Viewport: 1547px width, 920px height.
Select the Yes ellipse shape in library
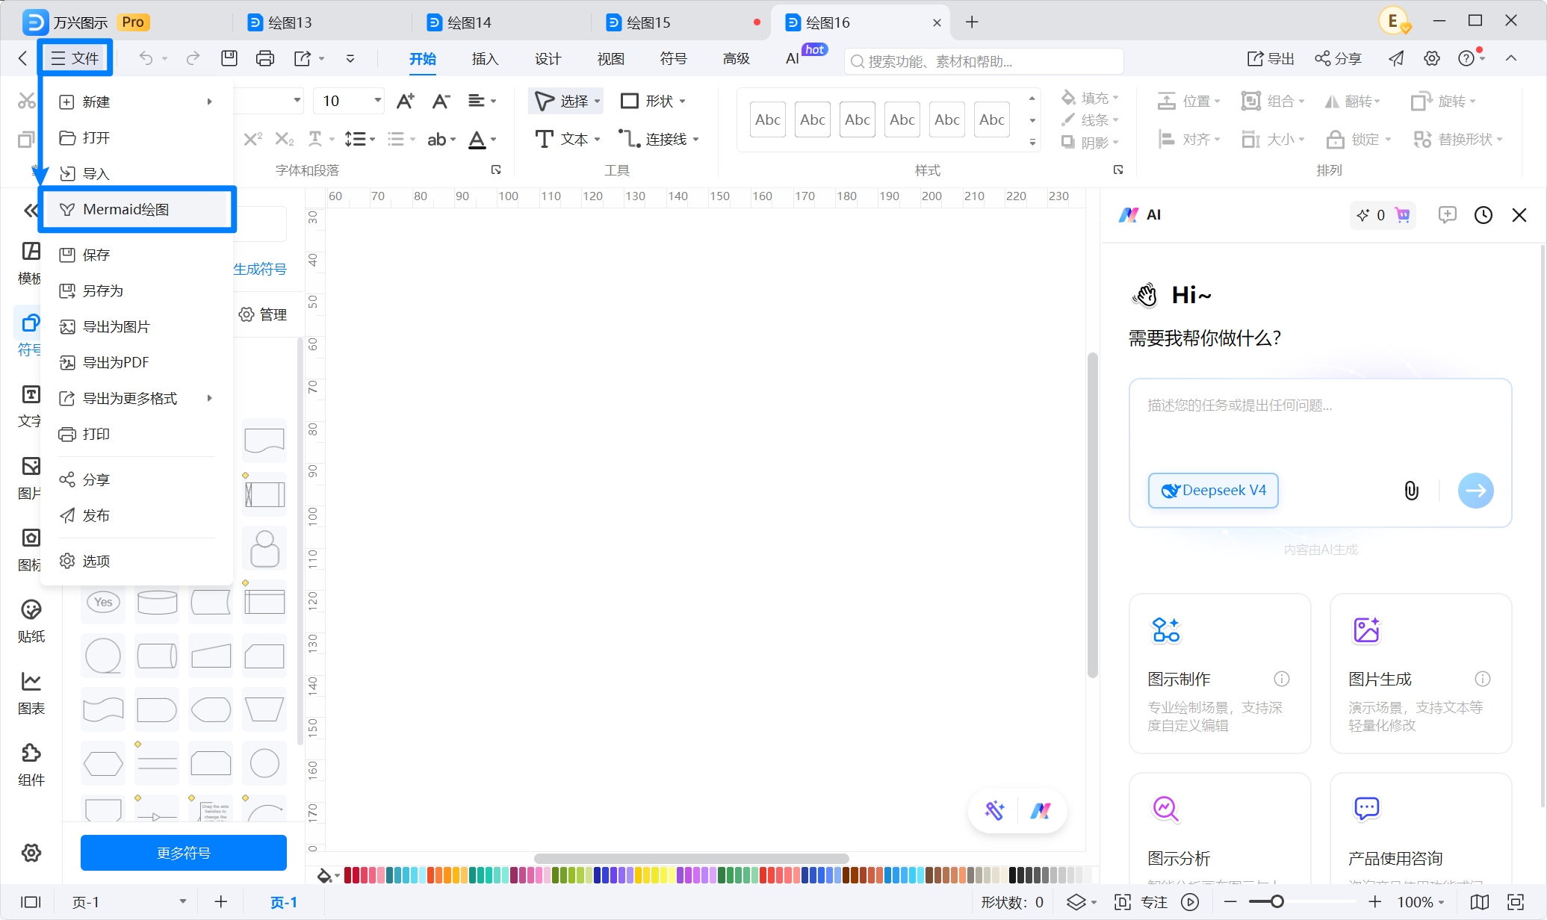coord(103,602)
